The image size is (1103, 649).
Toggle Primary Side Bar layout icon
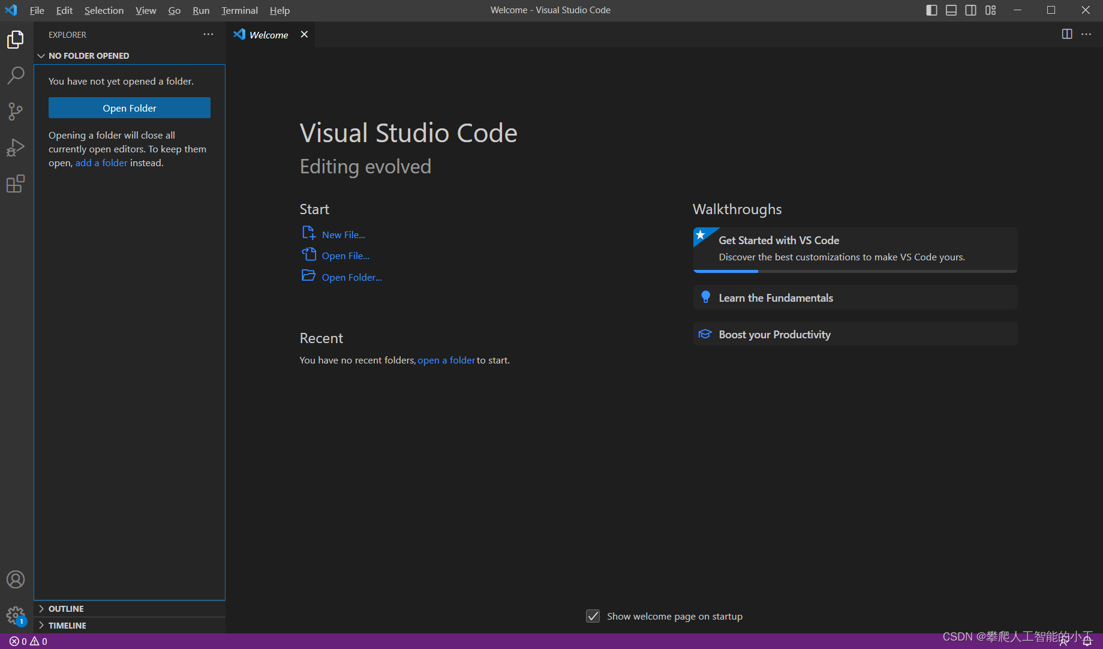pyautogui.click(x=931, y=10)
